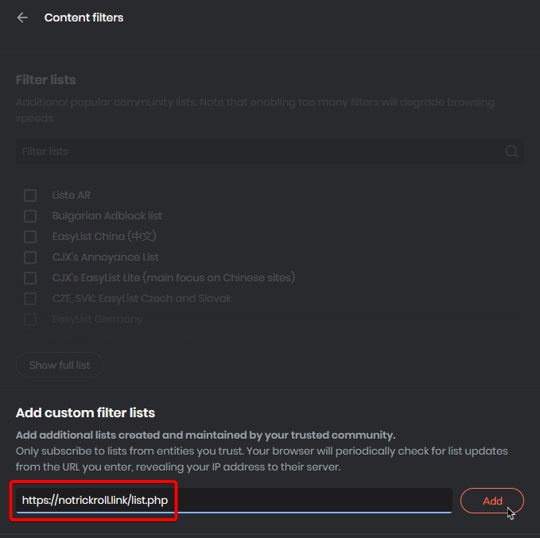This screenshot has height=538, width=540.
Task: Click the search magnifier icon
Action: pyautogui.click(x=512, y=152)
